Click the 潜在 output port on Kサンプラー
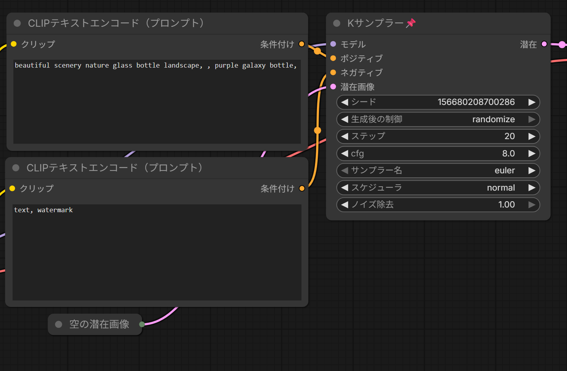The width and height of the screenshot is (567, 371). click(544, 44)
